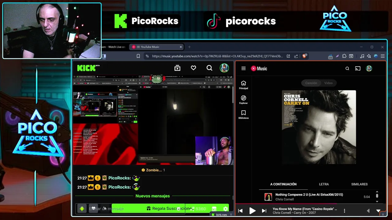
Task: Open search in the Kick header
Action: (x=209, y=68)
